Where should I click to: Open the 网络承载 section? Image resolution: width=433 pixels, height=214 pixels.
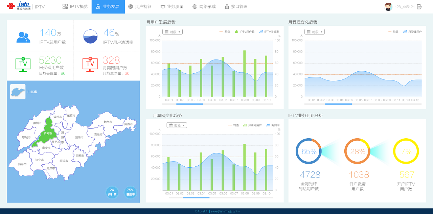[204, 6]
